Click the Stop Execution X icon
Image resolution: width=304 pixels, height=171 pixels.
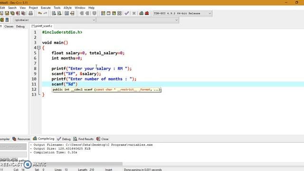coord(134,13)
